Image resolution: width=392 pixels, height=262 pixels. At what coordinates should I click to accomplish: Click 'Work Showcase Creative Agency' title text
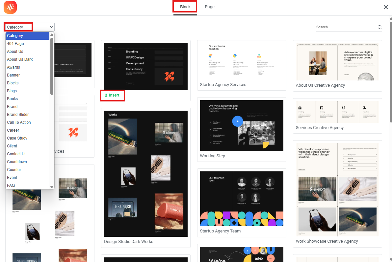(327, 241)
